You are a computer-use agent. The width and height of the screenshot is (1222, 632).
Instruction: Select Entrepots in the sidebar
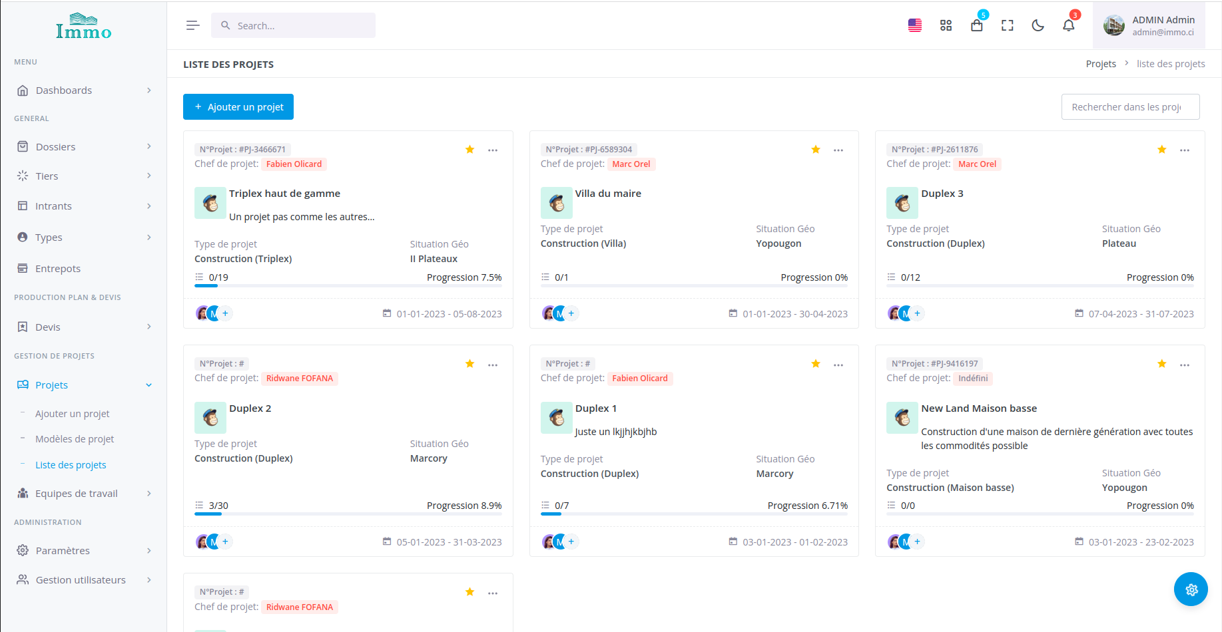(x=58, y=269)
